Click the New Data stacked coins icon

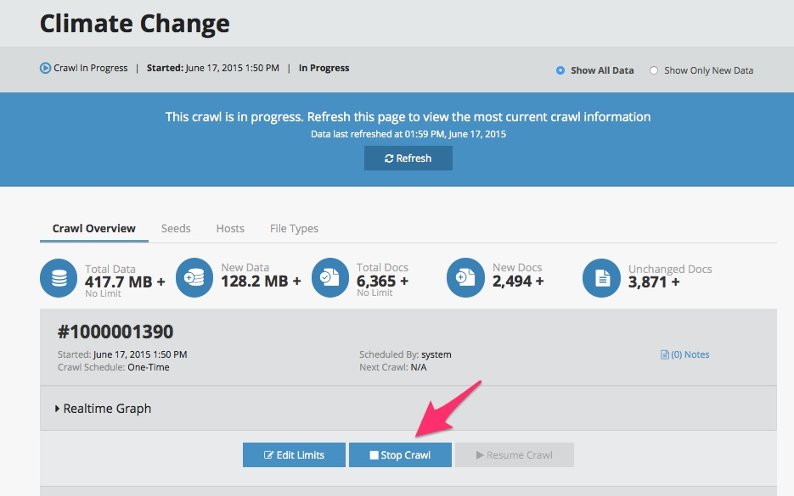(194, 279)
